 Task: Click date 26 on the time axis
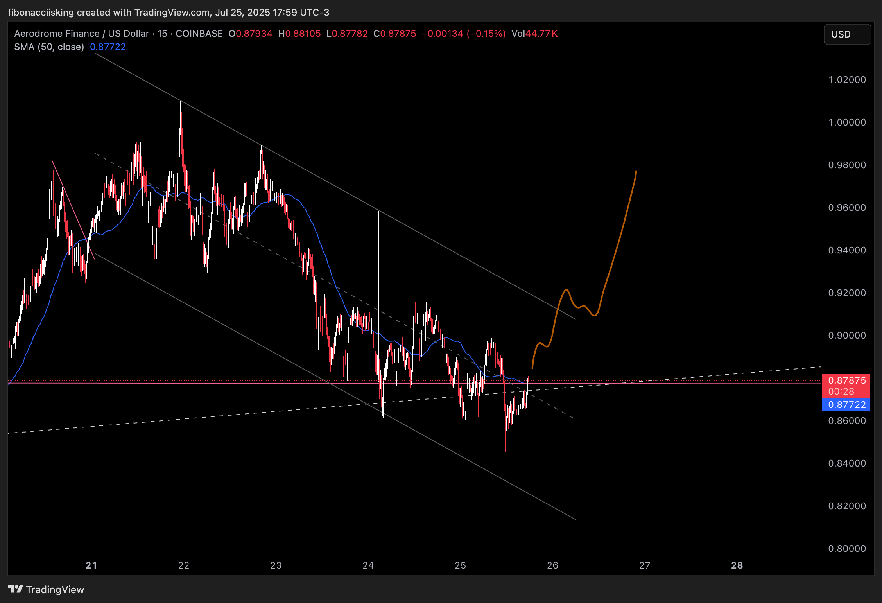point(553,565)
